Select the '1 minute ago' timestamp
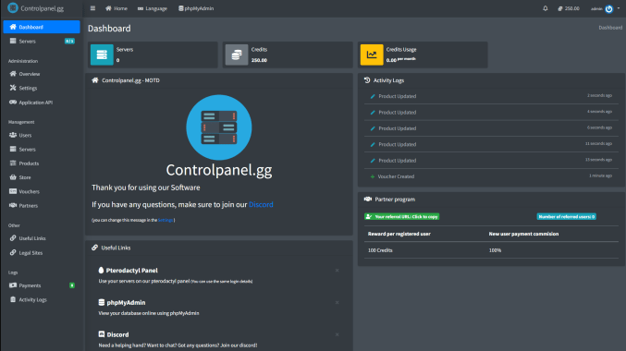 [600, 175]
